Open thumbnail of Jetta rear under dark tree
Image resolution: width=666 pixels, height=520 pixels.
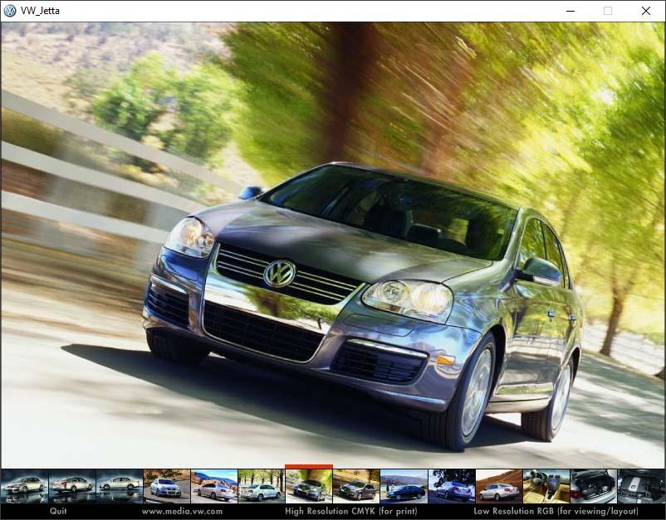(x=452, y=486)
